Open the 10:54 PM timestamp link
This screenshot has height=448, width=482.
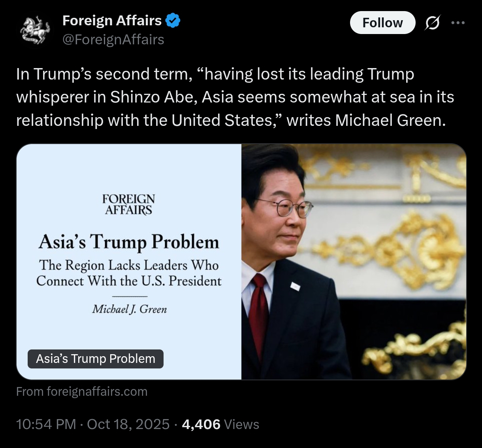tap(46, 424)
